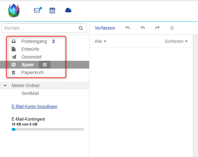Open the Gesendet folder
The image size is (198, 157).
point(31,57)
